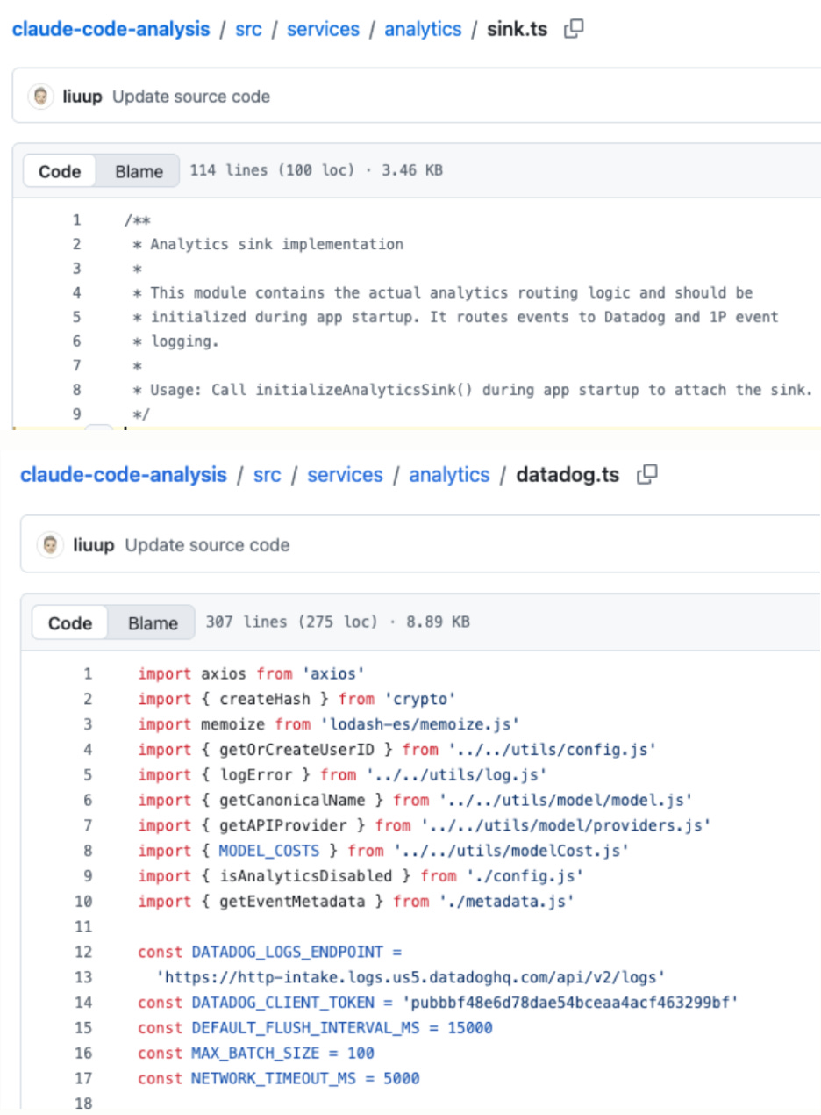Image resolution: width=821 pixels, height=1115 pixels.
Task: Click 'NETWORK_TIMEOUT_MS' constant name
Action: point(272,1078)
